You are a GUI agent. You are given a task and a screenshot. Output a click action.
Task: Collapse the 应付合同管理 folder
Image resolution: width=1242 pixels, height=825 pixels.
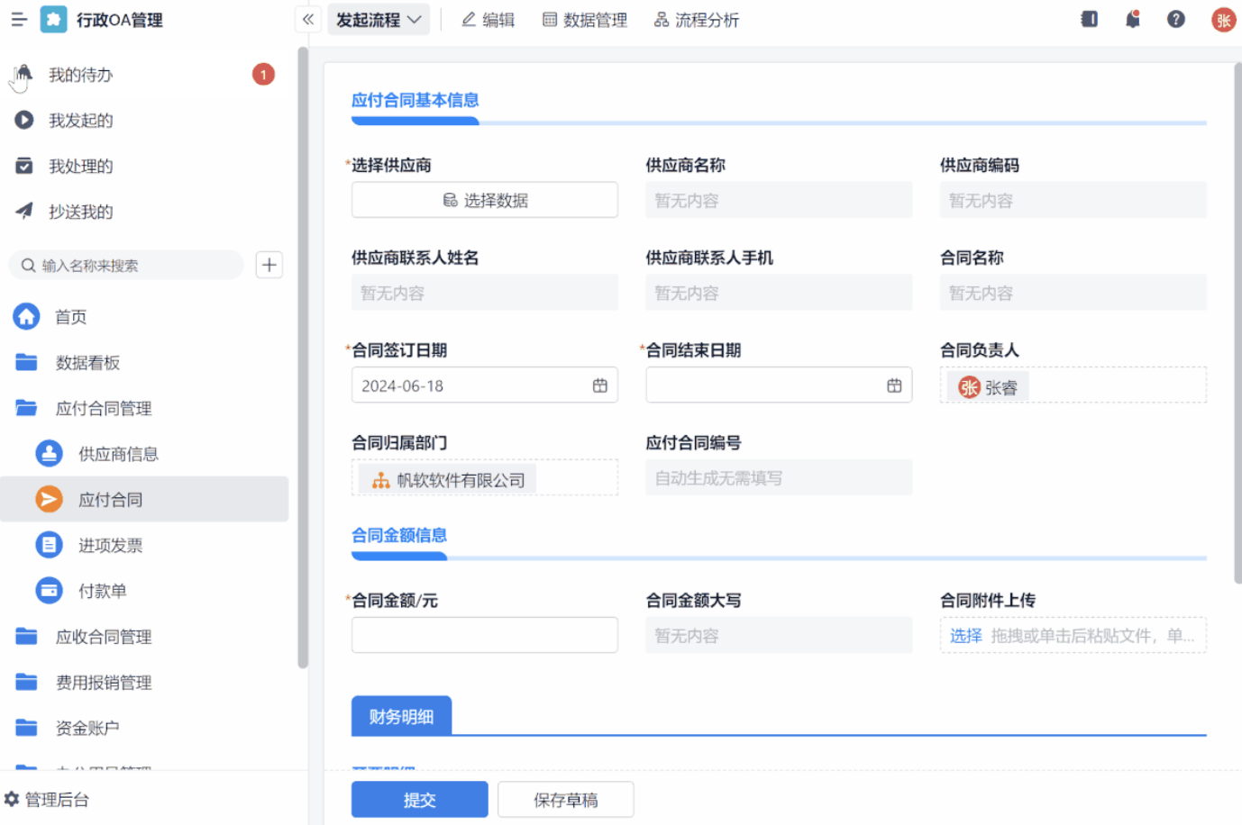(x=103, y=408)
